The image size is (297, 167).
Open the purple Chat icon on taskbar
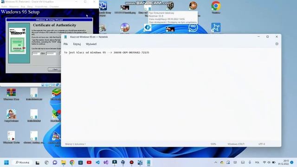coord(55,162)
